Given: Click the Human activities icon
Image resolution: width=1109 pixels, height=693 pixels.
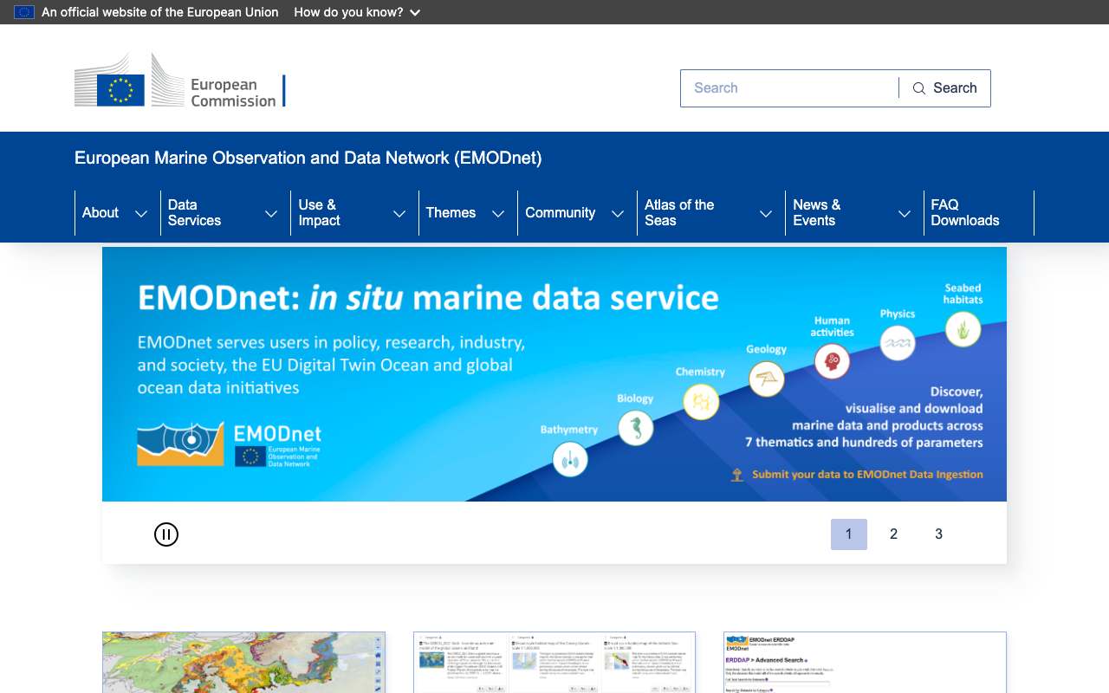Looking at the screenshot, I should click(832, 360).
